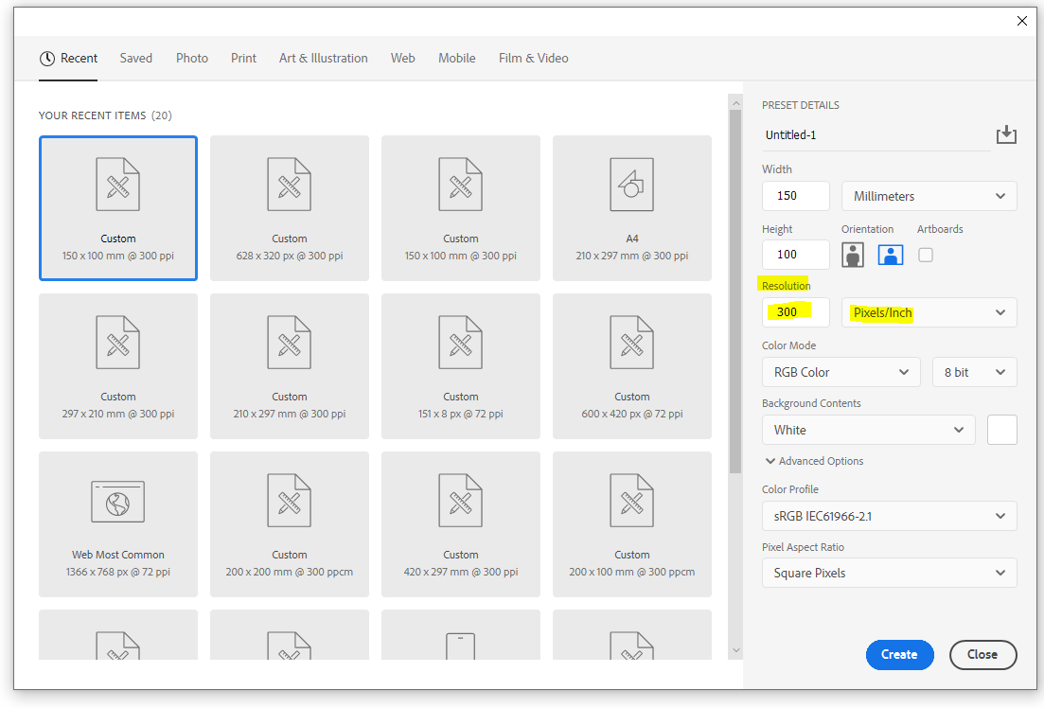Image resolution: width=1044 pixels, height=708 pixels.
Task: Switch to the Saved tab
Action: [x=136, y=58]
